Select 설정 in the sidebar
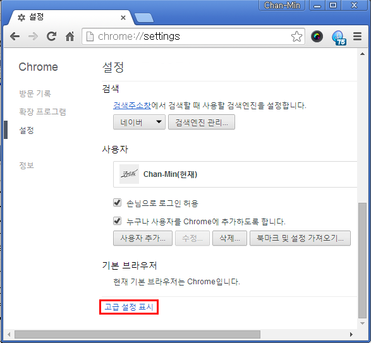 [x=27, y=130]
